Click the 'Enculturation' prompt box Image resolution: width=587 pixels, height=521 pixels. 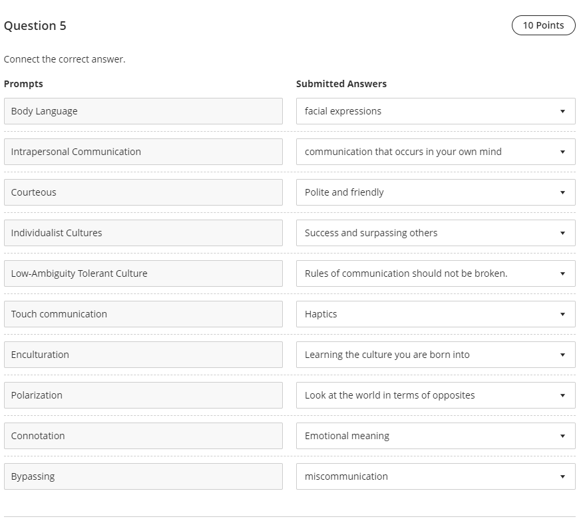point(143,355)
